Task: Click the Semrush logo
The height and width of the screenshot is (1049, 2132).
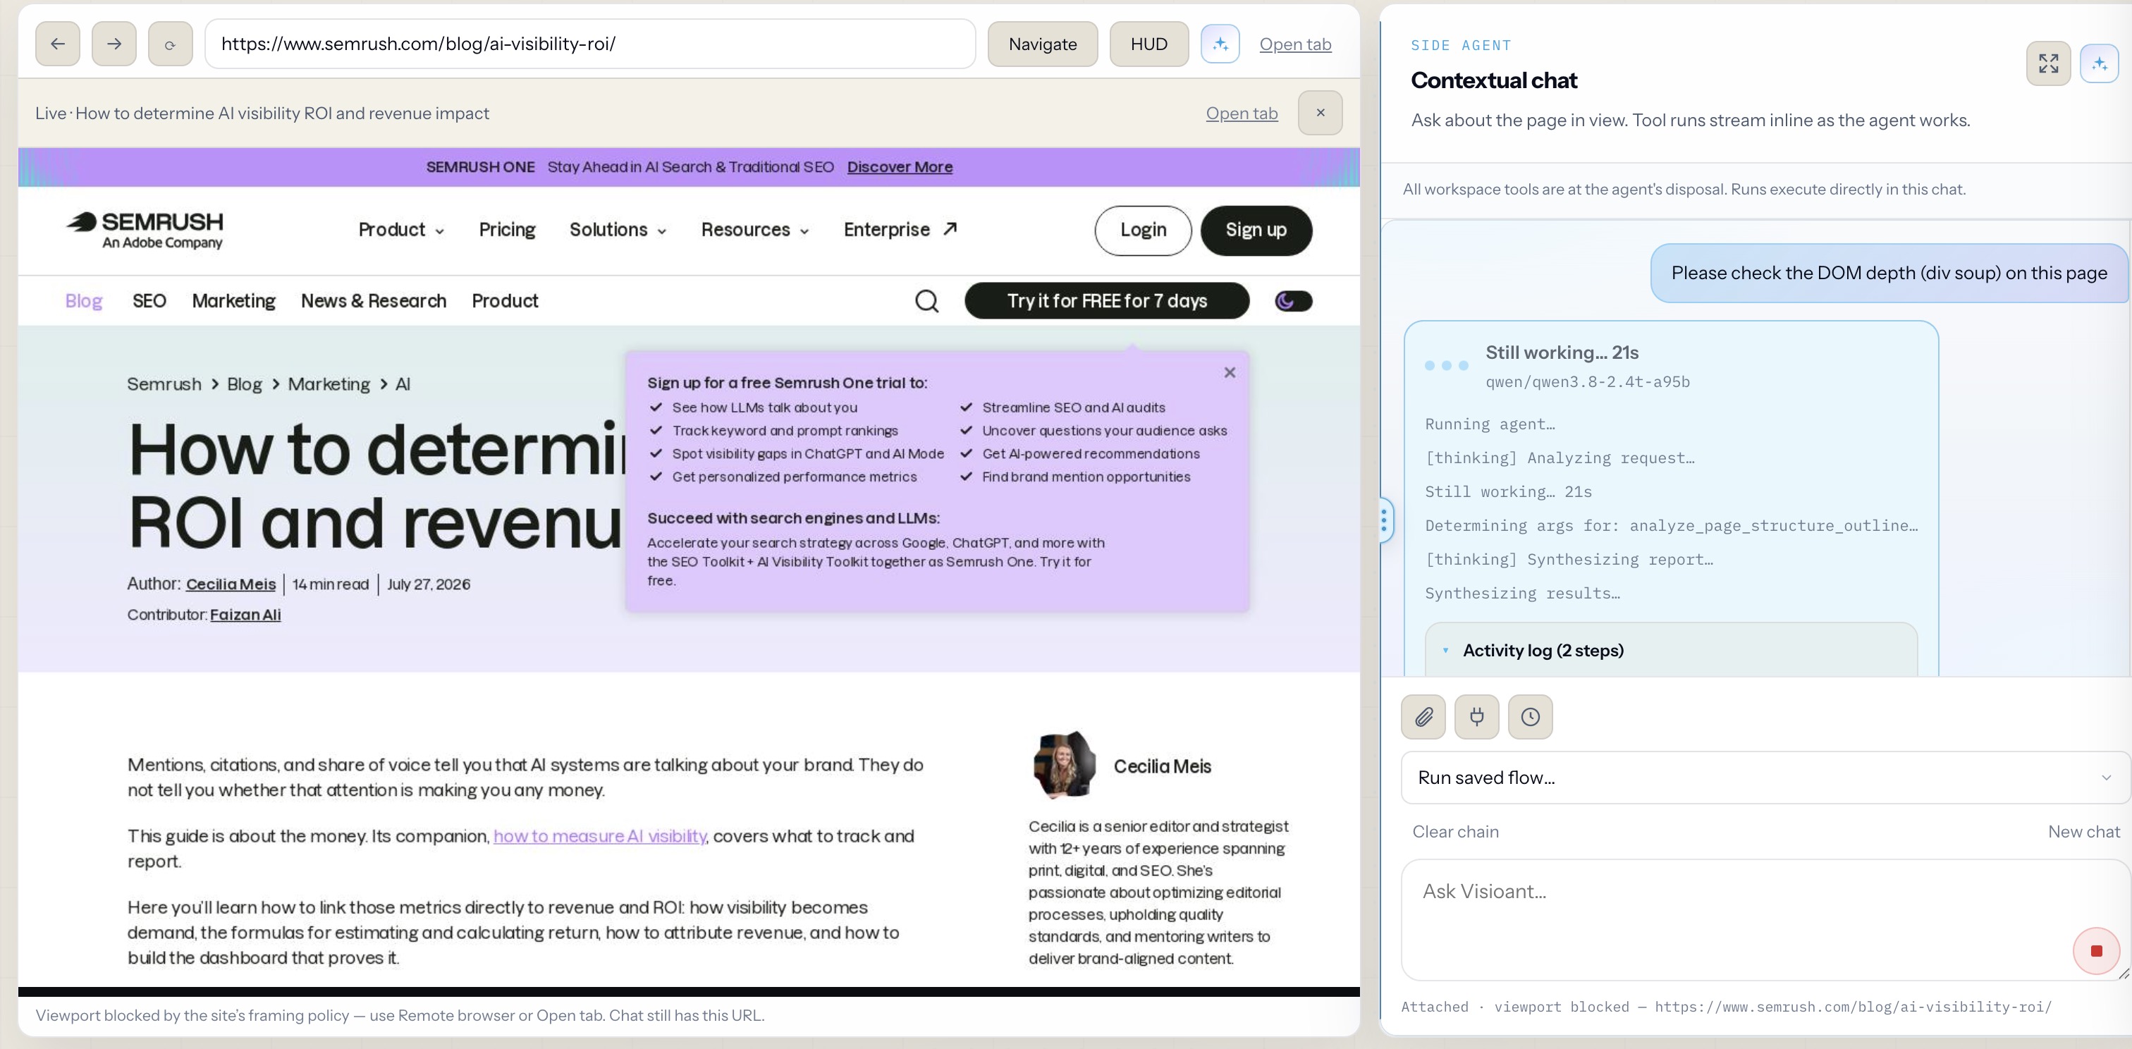Action: pos(145,229)
